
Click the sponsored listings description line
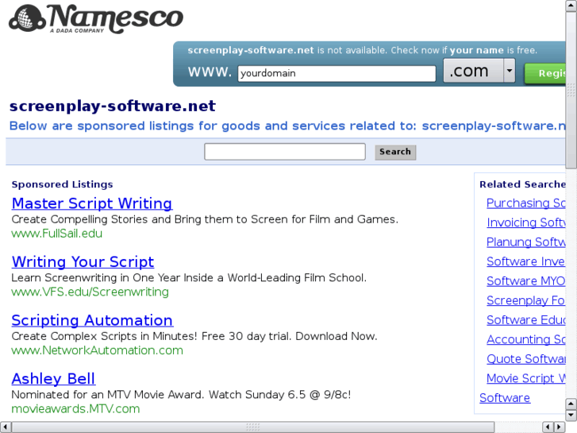[287, 126]
